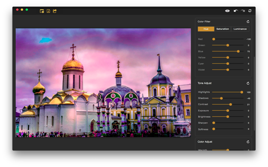Screen dimensions: 268x167
Task: Click the undo arrow icon
Action: click(236, 11)
